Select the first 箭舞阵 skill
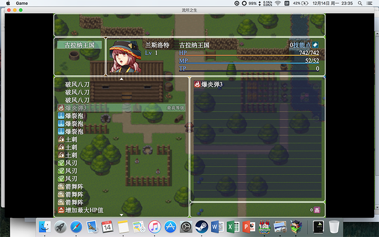 pyautogui.click(x=121, y=187)
